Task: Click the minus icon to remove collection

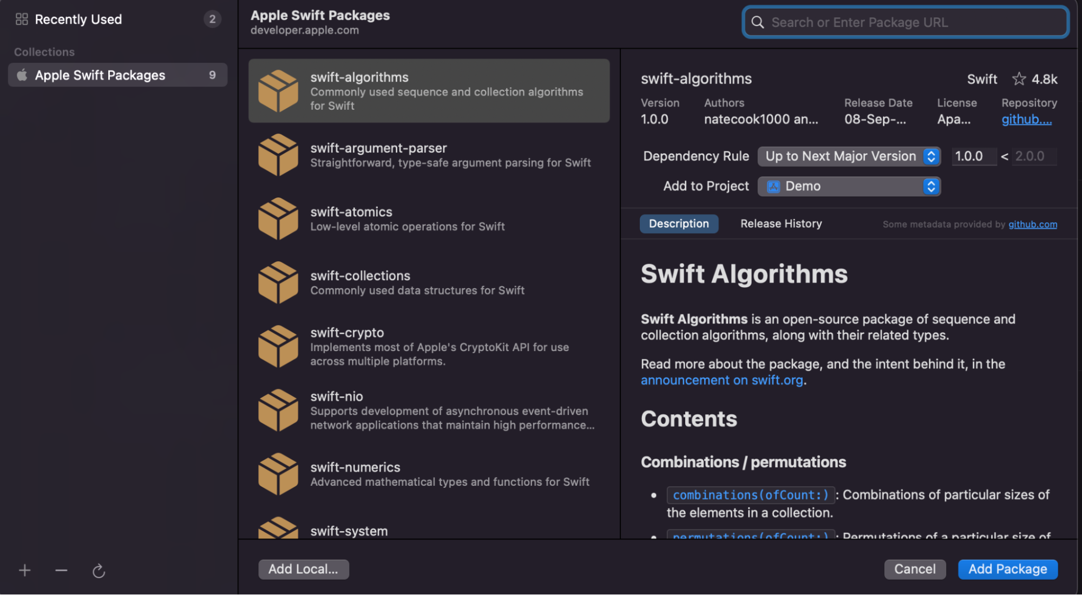Action: [61, 570]
